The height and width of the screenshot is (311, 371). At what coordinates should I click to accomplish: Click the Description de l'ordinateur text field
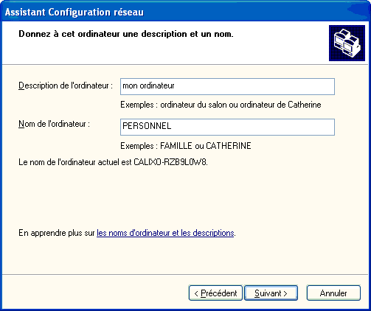pyautogui.click(x=227, y=86)
